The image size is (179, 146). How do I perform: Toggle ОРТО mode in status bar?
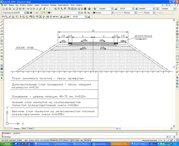pyautogui.click(x=37, y=139)
